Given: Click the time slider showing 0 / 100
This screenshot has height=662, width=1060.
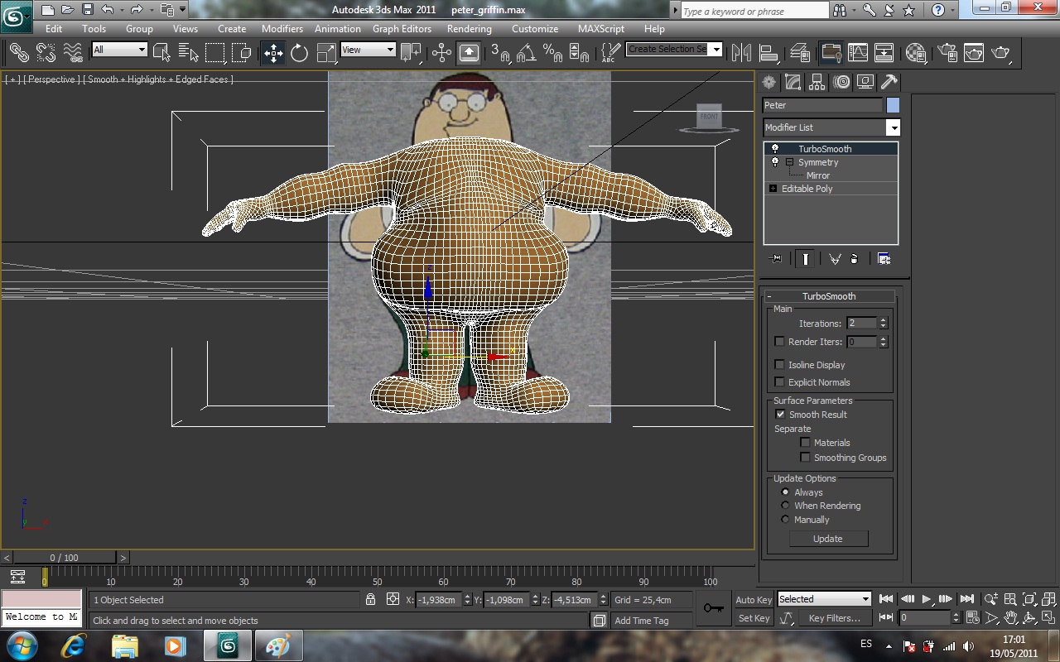Looking at the screenshot, I should coord(65,558).
